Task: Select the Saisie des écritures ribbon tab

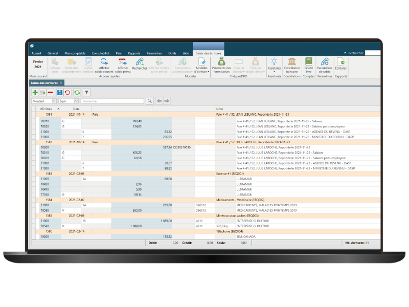Action: point(209,53)
